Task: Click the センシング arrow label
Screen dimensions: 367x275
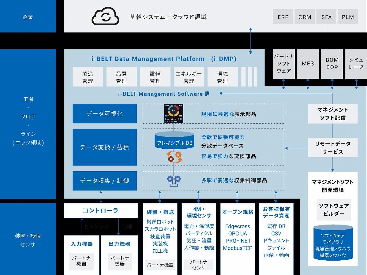Action: 96,227
